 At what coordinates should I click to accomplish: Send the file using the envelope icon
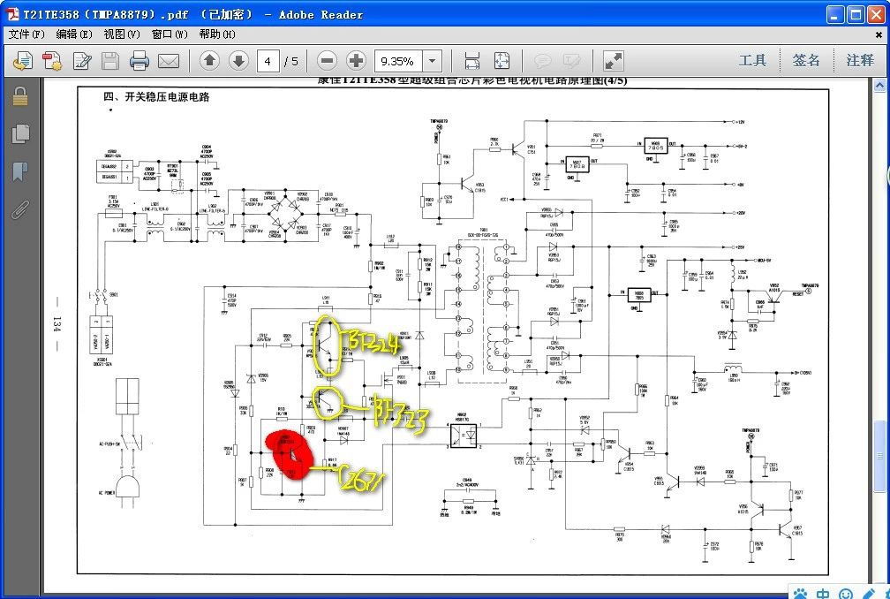pos(169,61)
